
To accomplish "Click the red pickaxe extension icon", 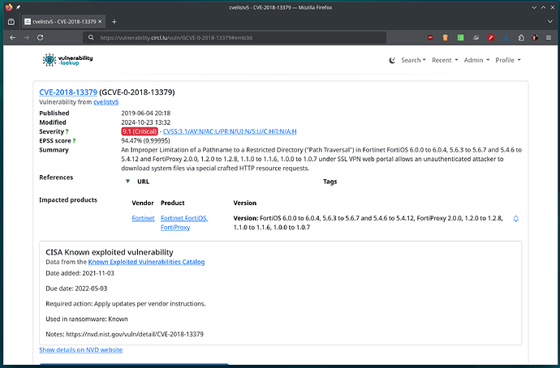I will point(491,37).
